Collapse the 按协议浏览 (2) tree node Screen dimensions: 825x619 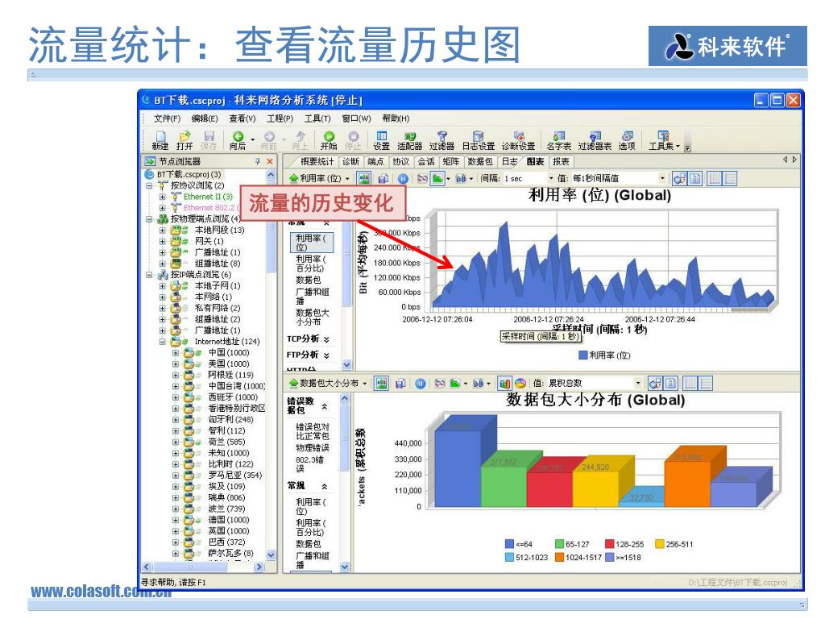(149, 186)
